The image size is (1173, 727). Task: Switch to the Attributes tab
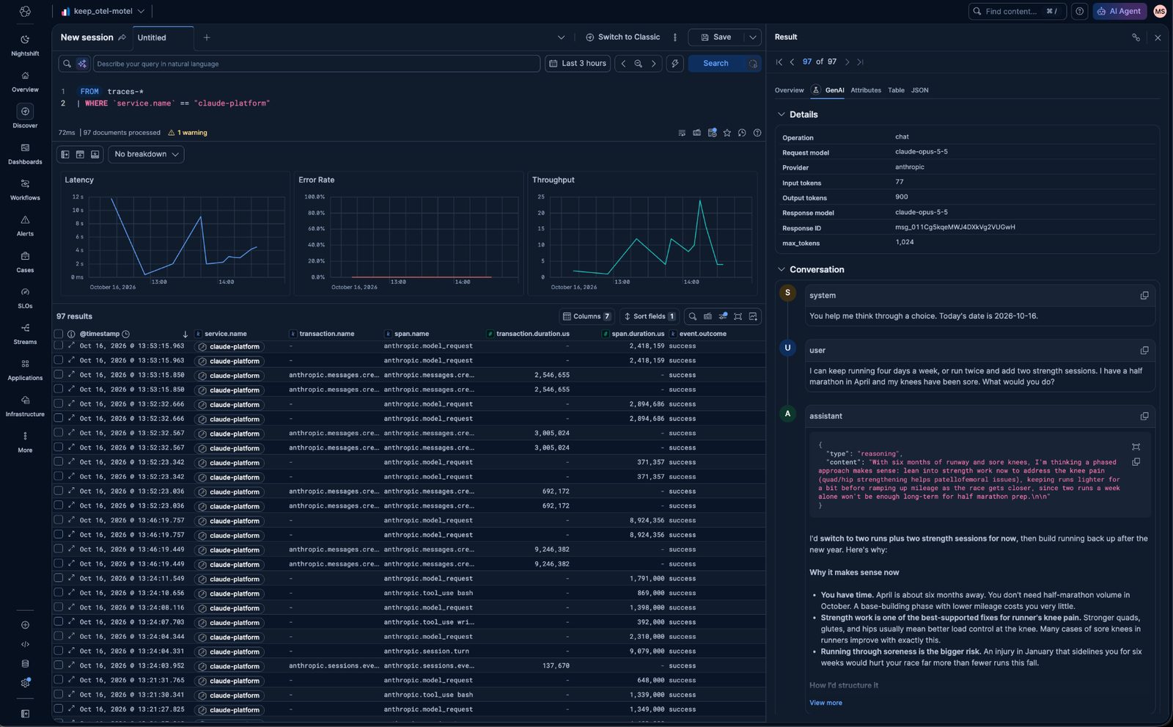tap(865, 90)
